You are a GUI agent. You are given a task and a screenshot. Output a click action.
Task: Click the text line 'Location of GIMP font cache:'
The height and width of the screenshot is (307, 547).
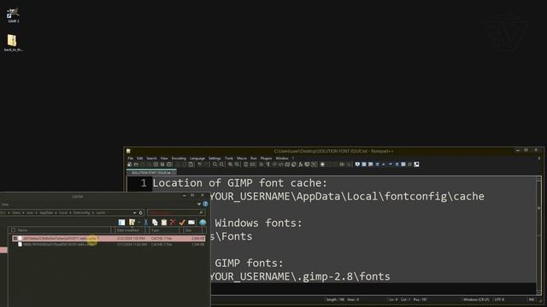[x=239, y=183]
